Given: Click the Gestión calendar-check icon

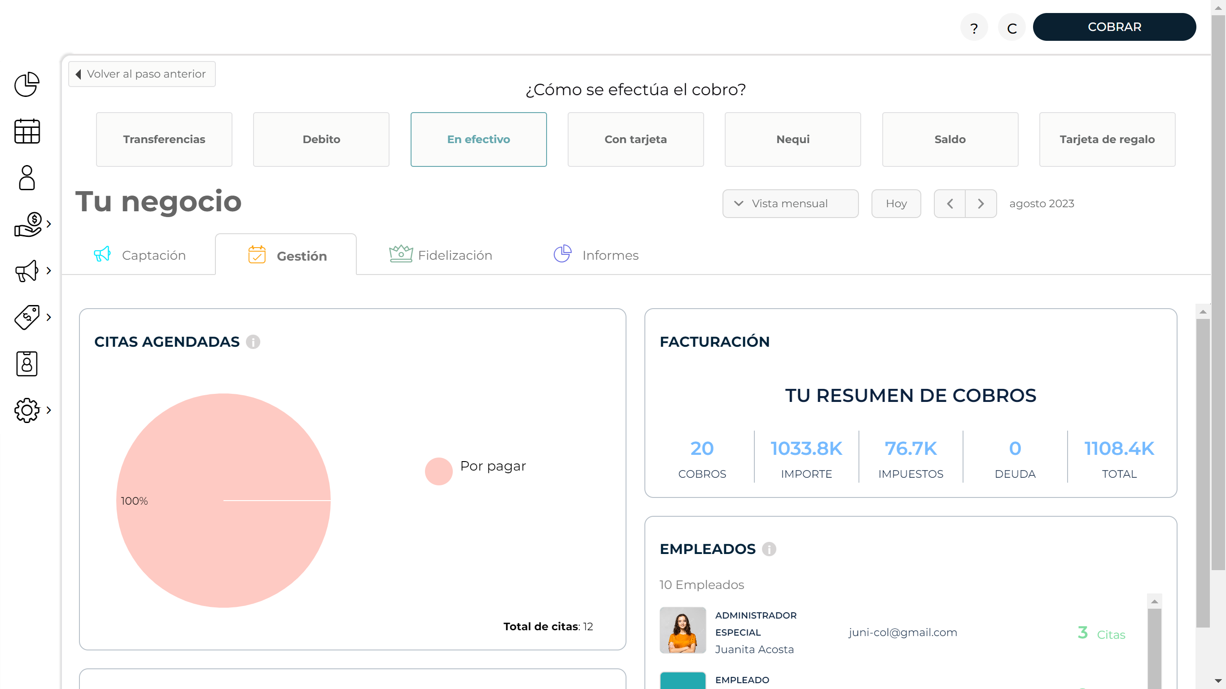Looking at the screenshot, I should (257, 255).
